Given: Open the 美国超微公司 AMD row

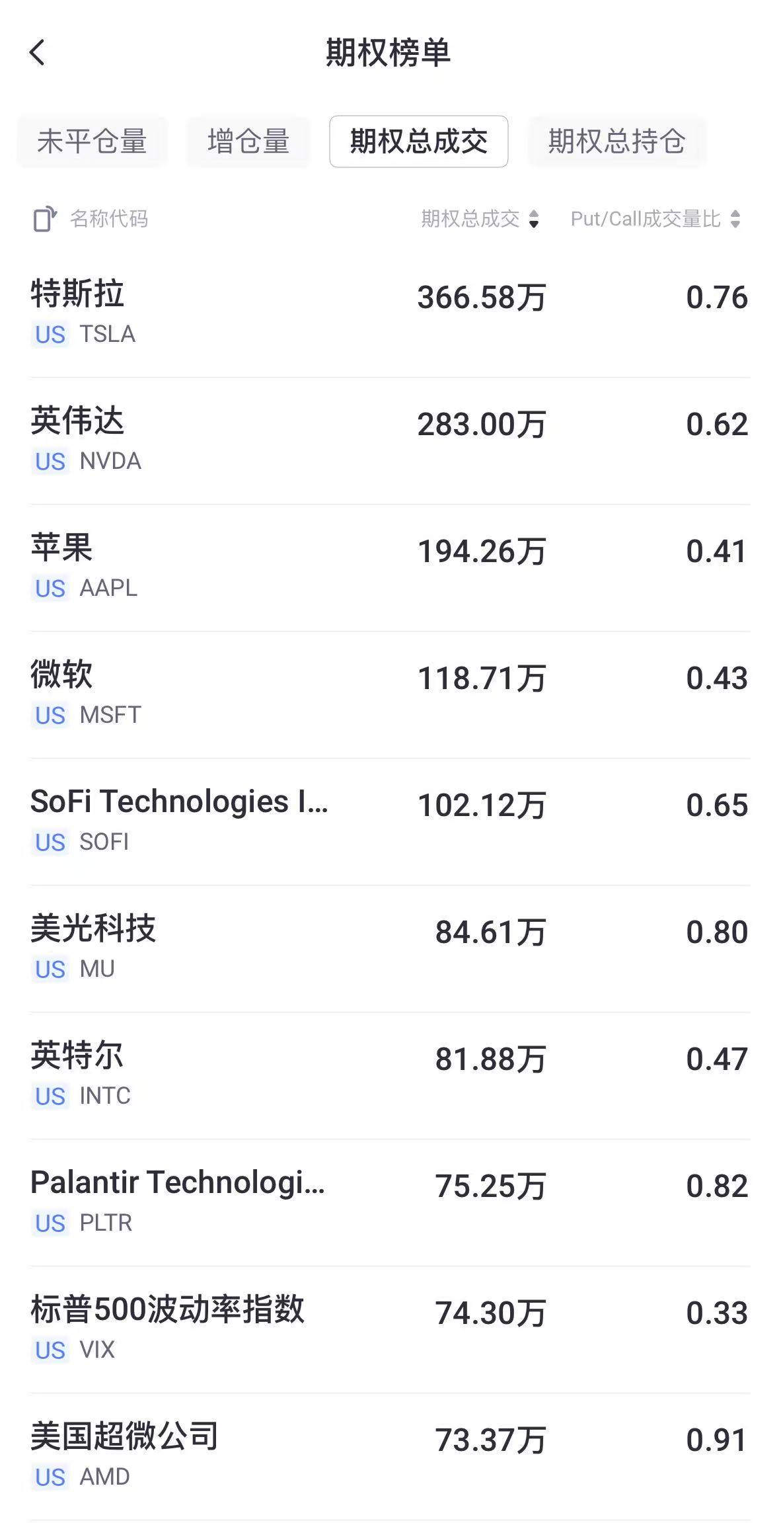Looking at the screenshot, I should 389,1456.
